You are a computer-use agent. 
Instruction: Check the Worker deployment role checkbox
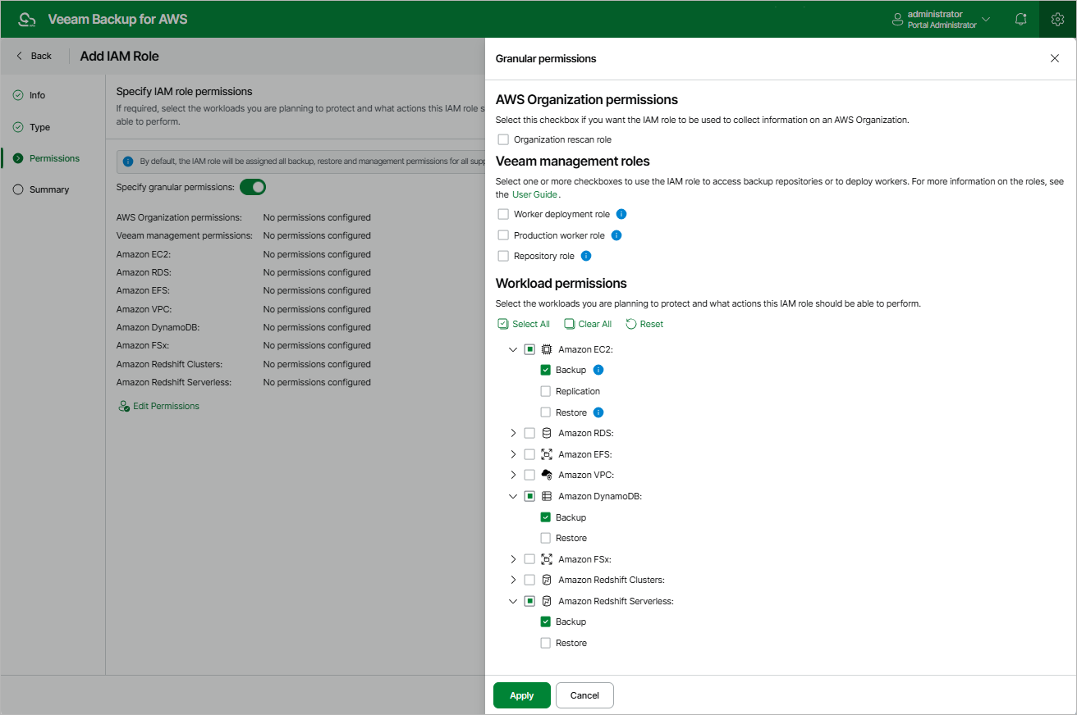pyautogui.click(x=503, y=214)
